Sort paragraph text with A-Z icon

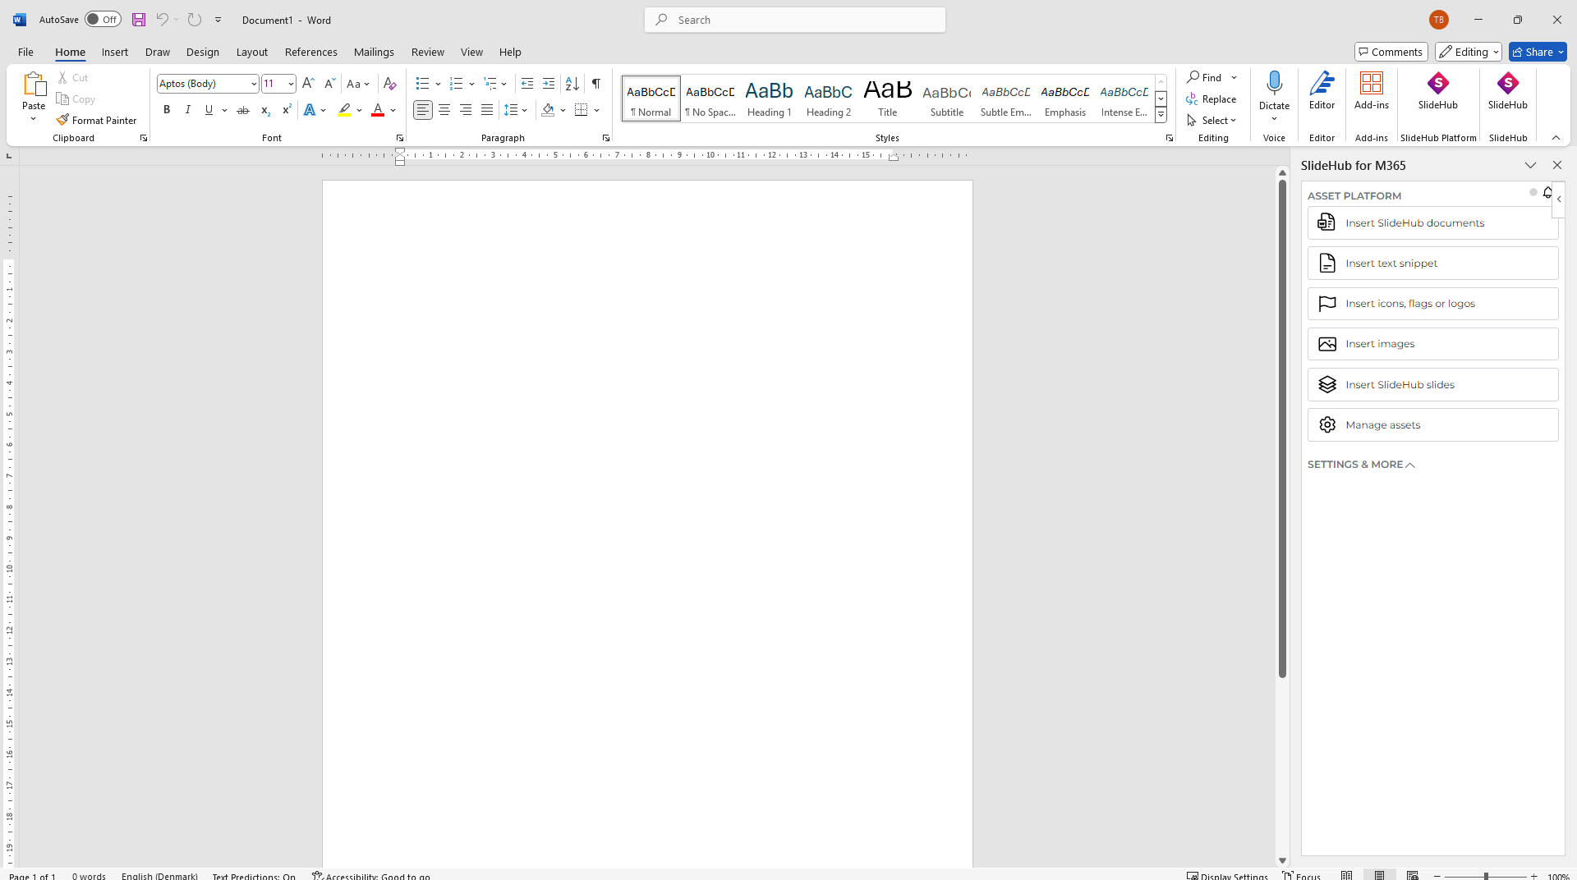tap(572, 84)
